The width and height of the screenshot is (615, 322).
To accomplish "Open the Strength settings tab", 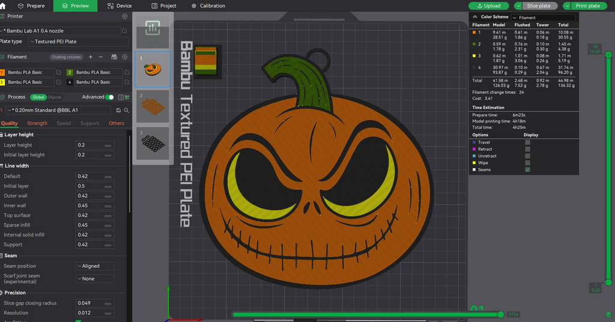I will point(37,123).
